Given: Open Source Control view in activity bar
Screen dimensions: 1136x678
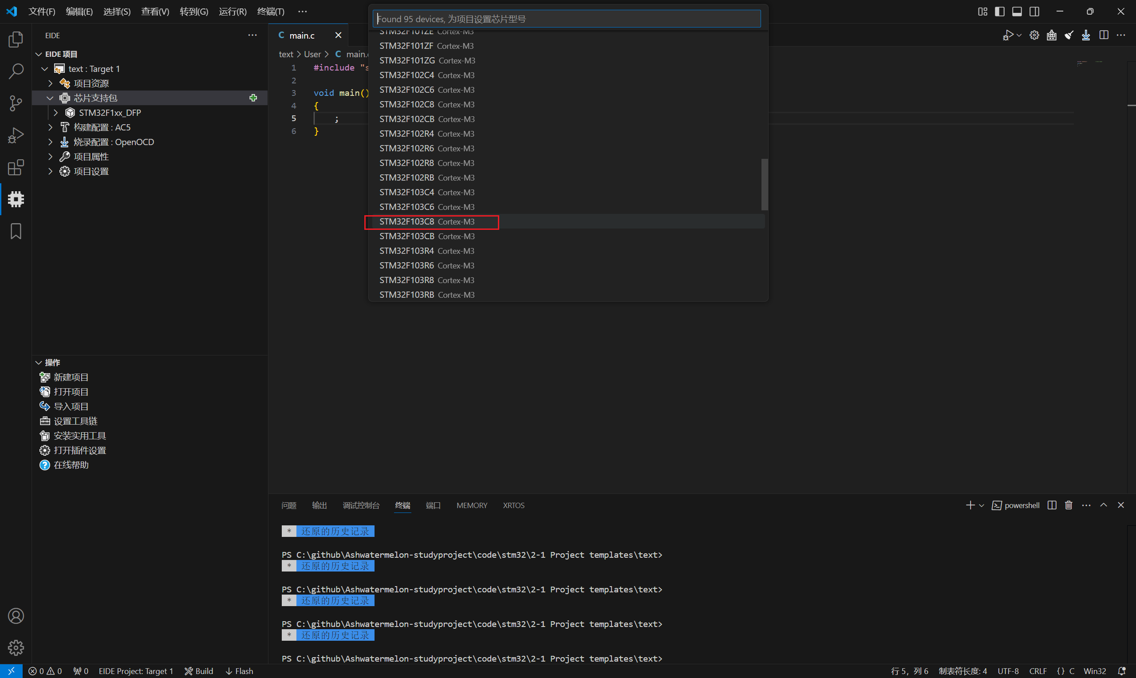Looking at the screenshot, I should click(x=16, y=103).
